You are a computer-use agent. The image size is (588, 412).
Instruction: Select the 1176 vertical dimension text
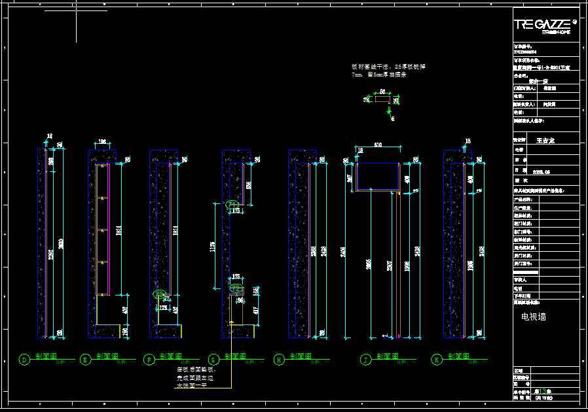[213, 247]
